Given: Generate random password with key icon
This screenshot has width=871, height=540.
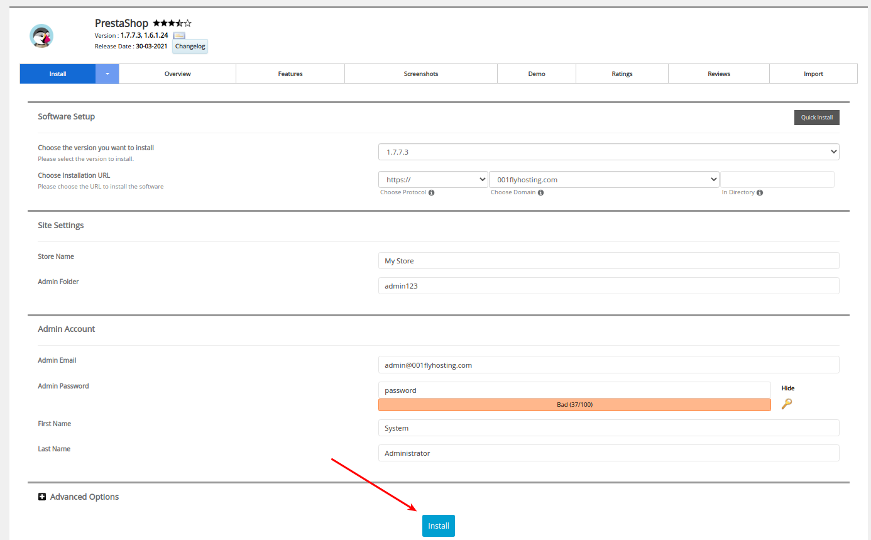Looking at the screenshot, I should coord(787,404).
